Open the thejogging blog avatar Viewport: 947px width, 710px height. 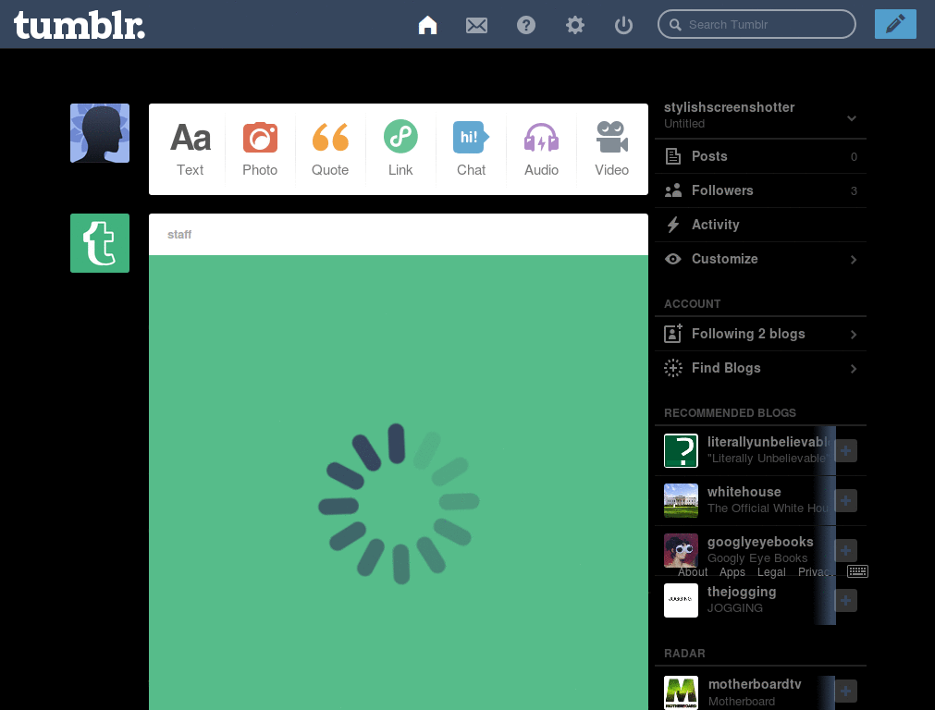681,600
